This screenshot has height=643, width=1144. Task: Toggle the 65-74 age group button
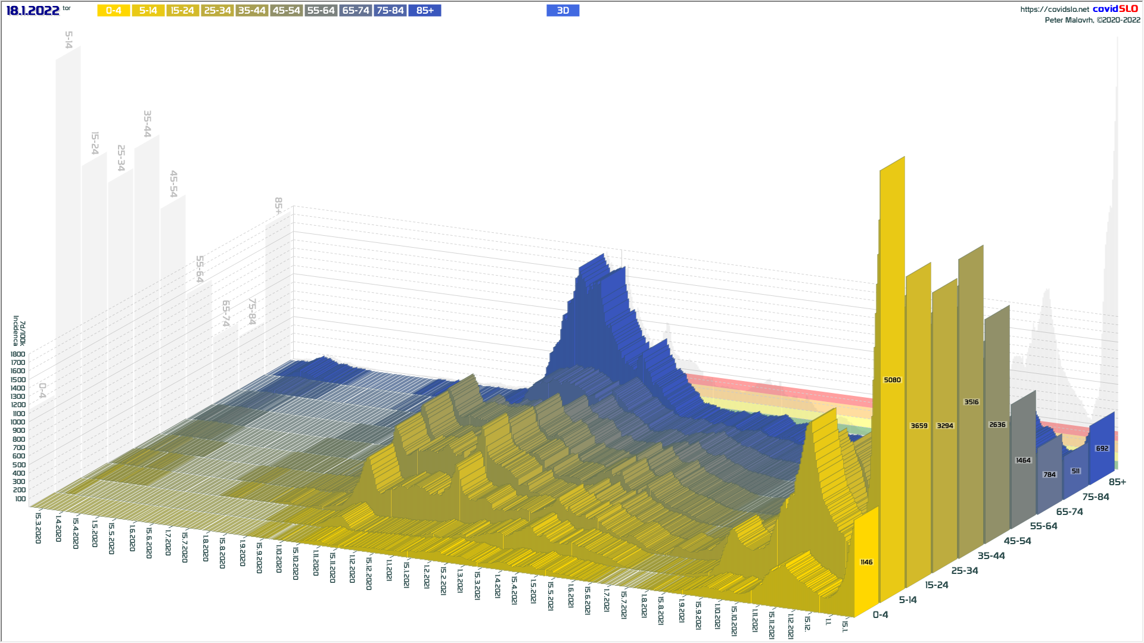point(356,11)
